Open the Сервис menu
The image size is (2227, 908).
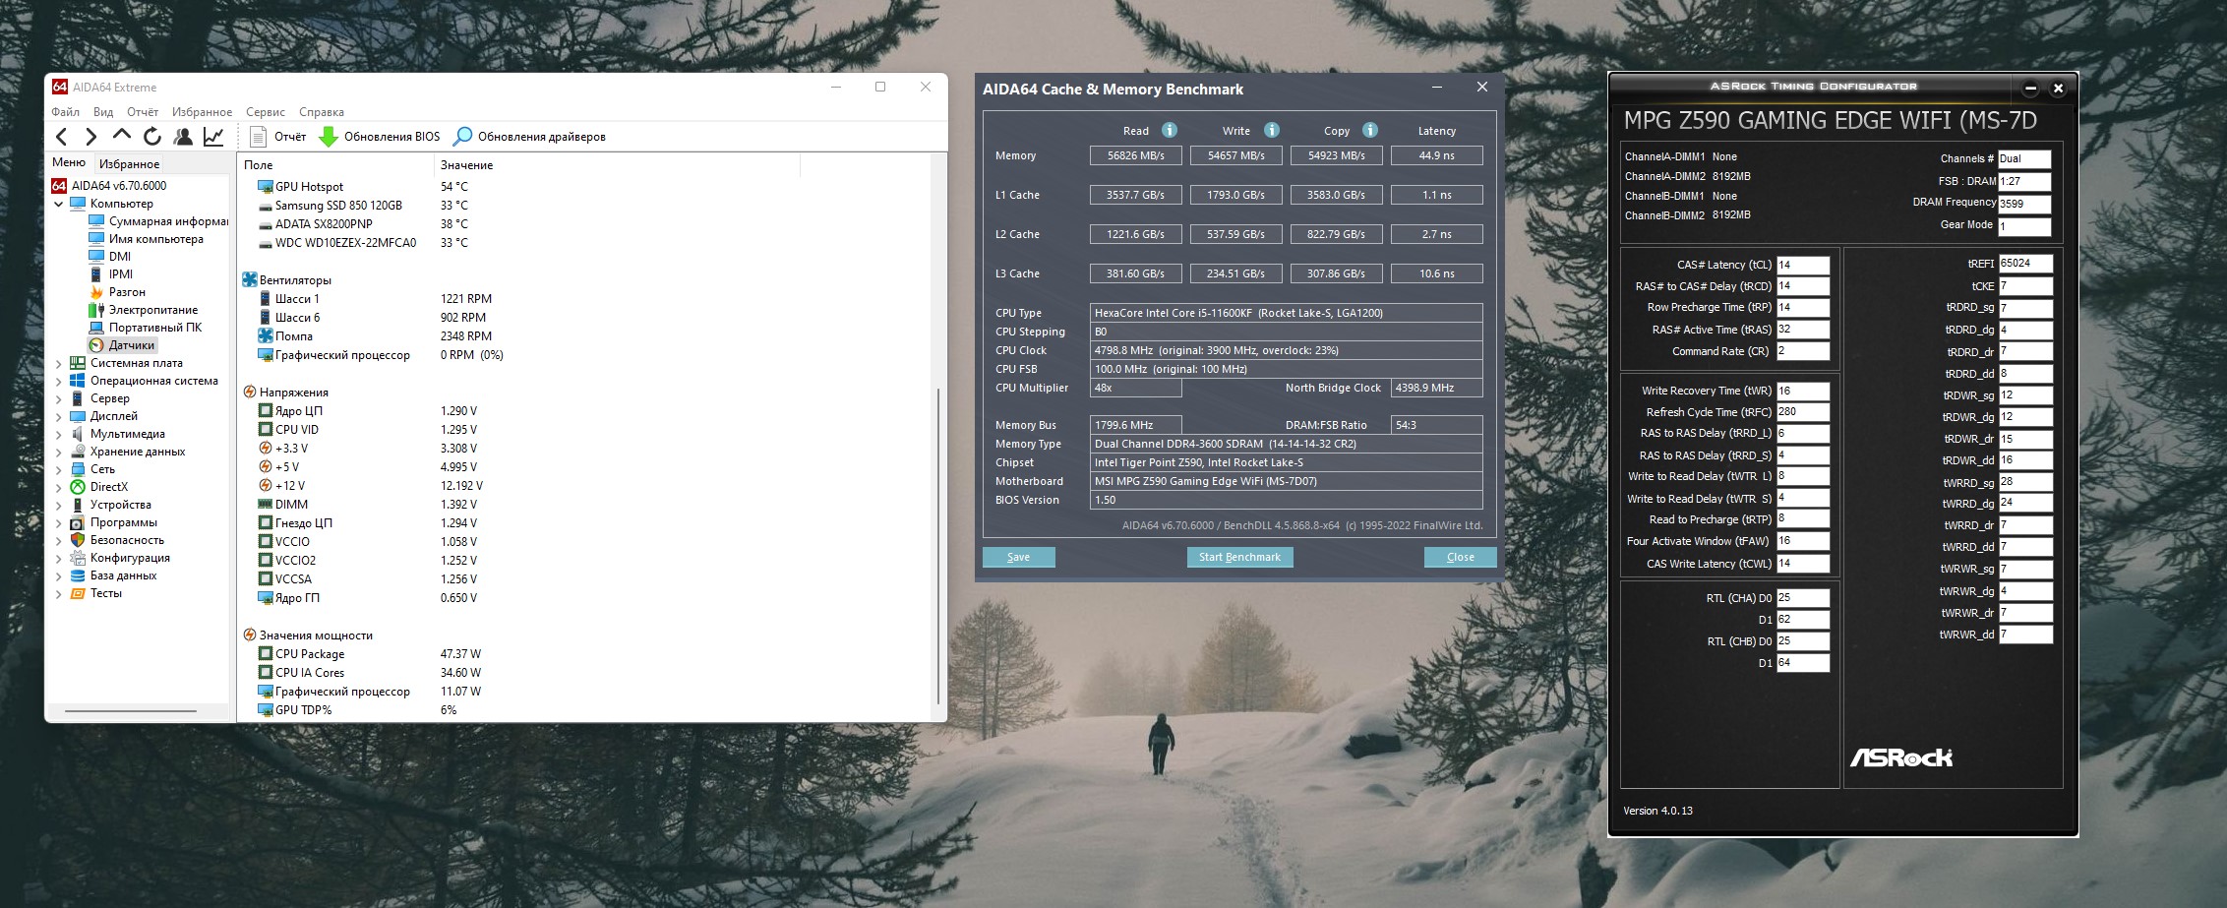coord(266,112)
